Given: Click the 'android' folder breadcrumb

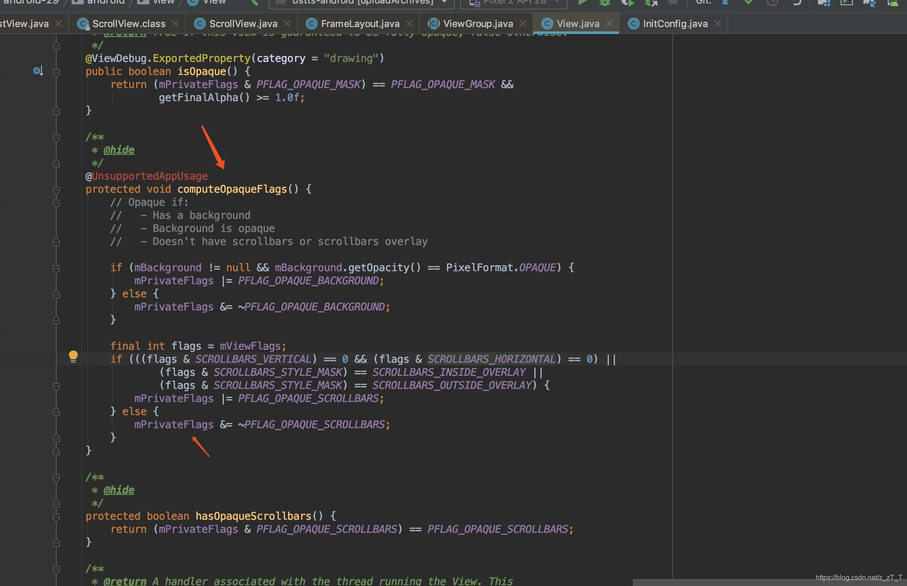Looking at the screenshot, I should point(100,2).
